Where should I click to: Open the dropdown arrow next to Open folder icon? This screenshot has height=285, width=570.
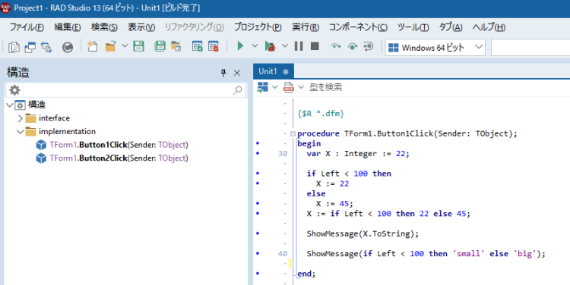click(x=125, y=46)
